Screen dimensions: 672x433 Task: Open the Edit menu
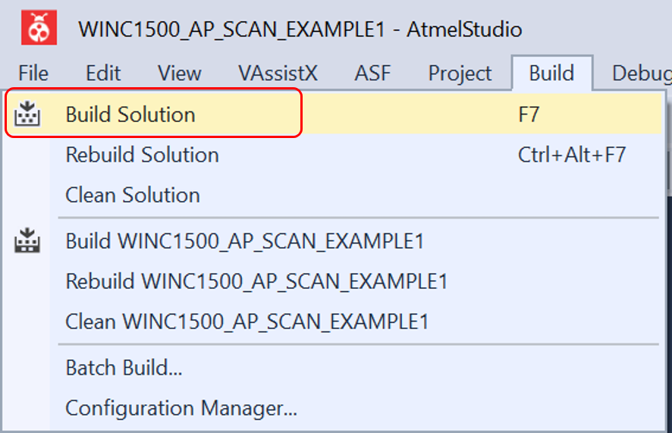click(103, 74)
